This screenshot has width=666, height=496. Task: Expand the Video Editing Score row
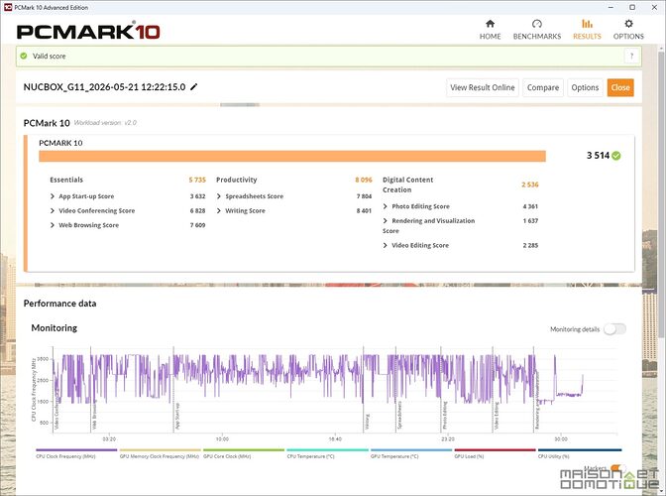[x=461, y=246]
